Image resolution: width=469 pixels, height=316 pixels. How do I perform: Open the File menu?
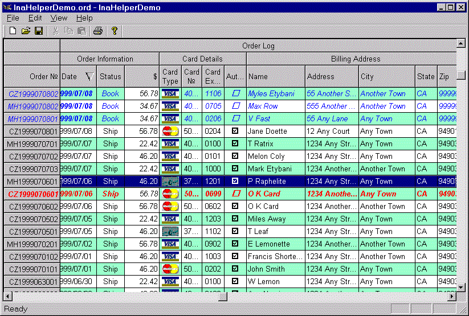click(x=13, y=18)
